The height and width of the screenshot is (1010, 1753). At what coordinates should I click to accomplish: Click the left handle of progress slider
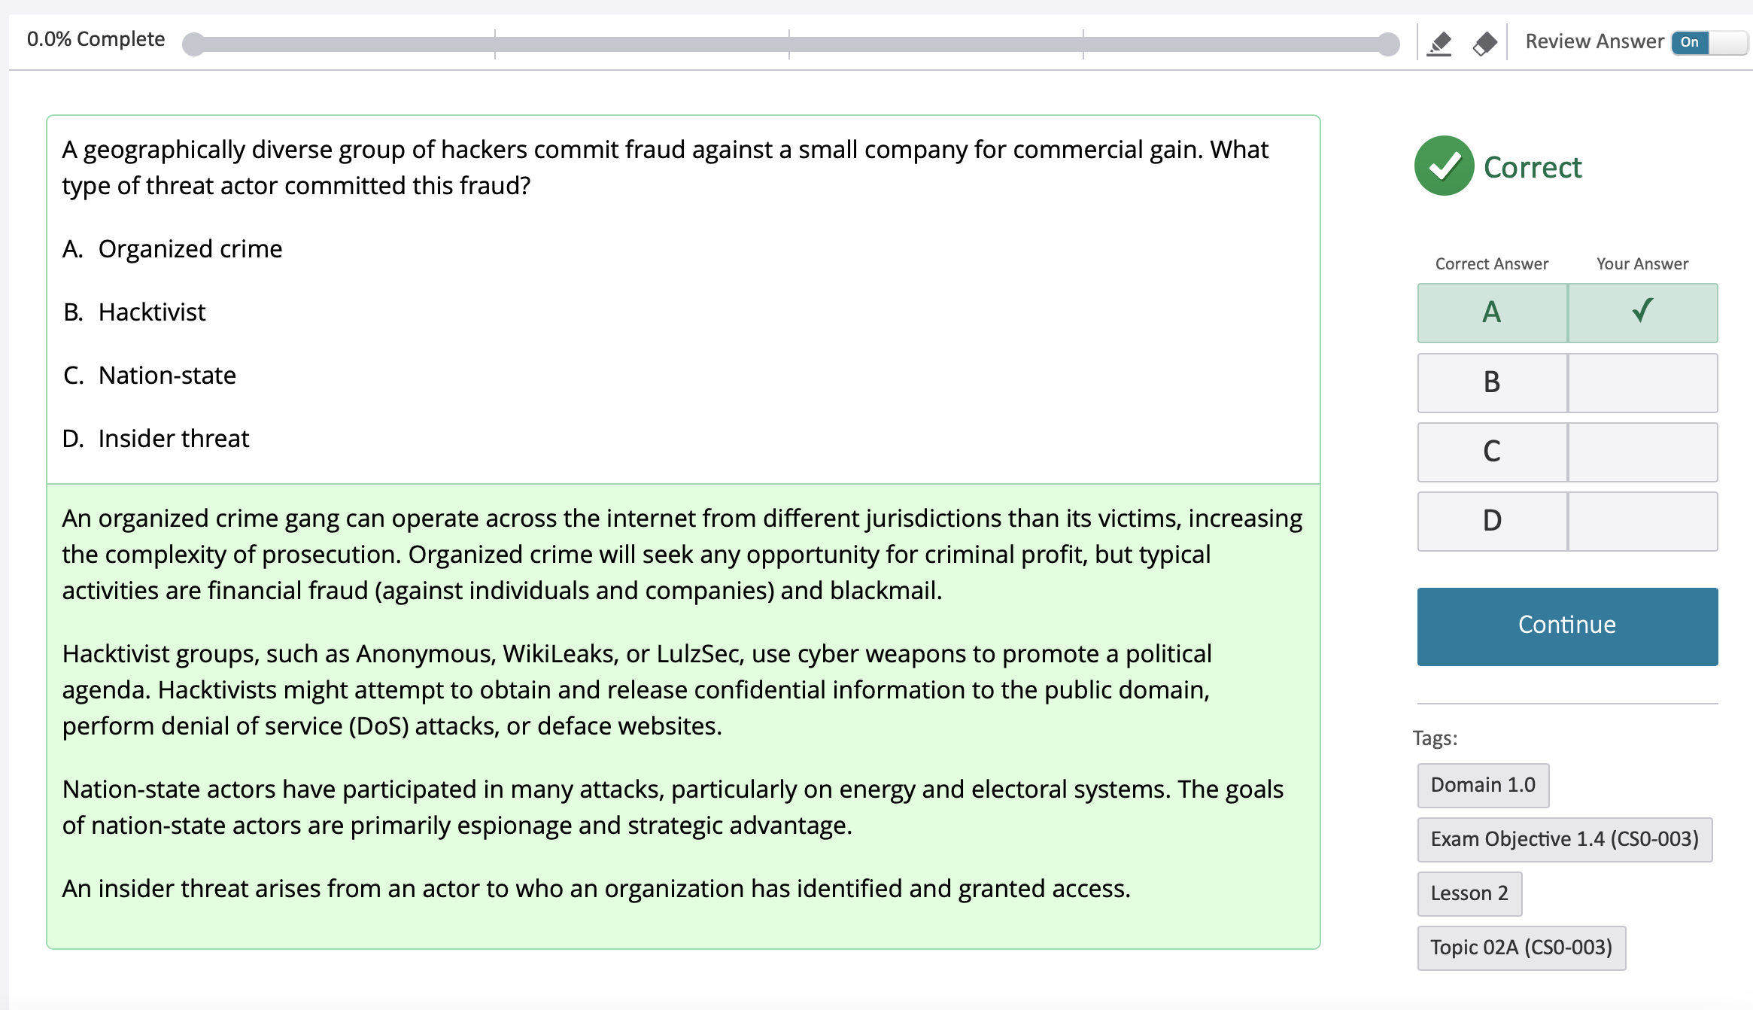tap(193, 44)
